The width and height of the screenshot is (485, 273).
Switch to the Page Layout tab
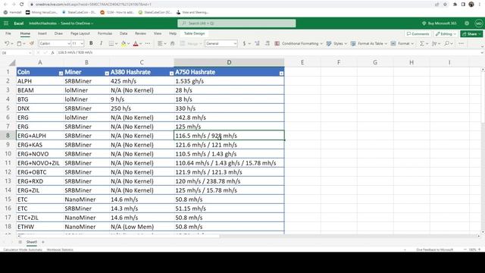[80, 33]
